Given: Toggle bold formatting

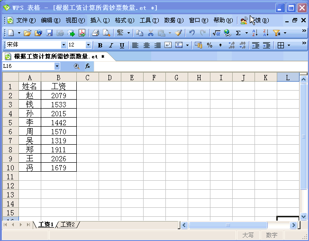Looking at the screenshot, I should pyautogui.click(x=100, y=46).
